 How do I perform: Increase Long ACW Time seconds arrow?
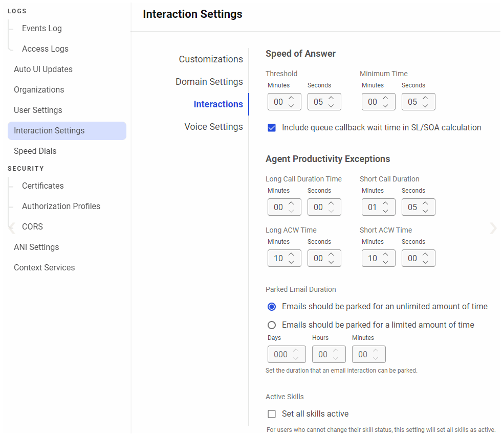331,255
